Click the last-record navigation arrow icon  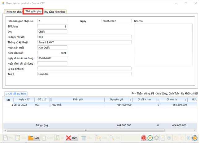pos(189,138)
